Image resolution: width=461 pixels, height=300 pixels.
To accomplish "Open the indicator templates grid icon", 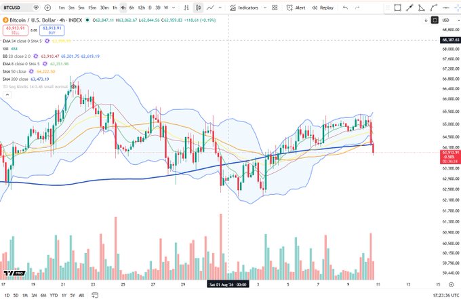I will tap(275, 7).
